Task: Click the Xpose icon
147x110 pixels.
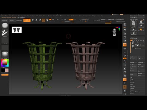Action: 125,94
